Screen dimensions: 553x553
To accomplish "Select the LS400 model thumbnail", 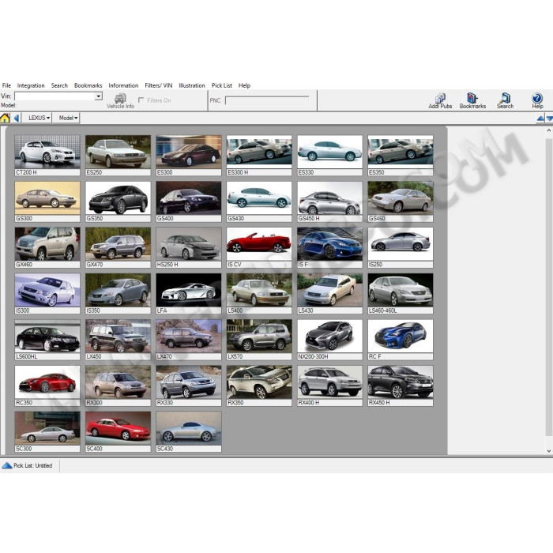I will (x=259, y=293).
